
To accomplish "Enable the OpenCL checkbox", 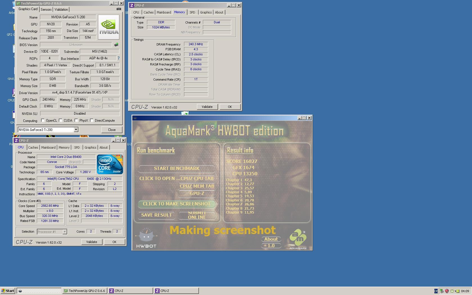I will pyautogui.click(x=43, y=121).
